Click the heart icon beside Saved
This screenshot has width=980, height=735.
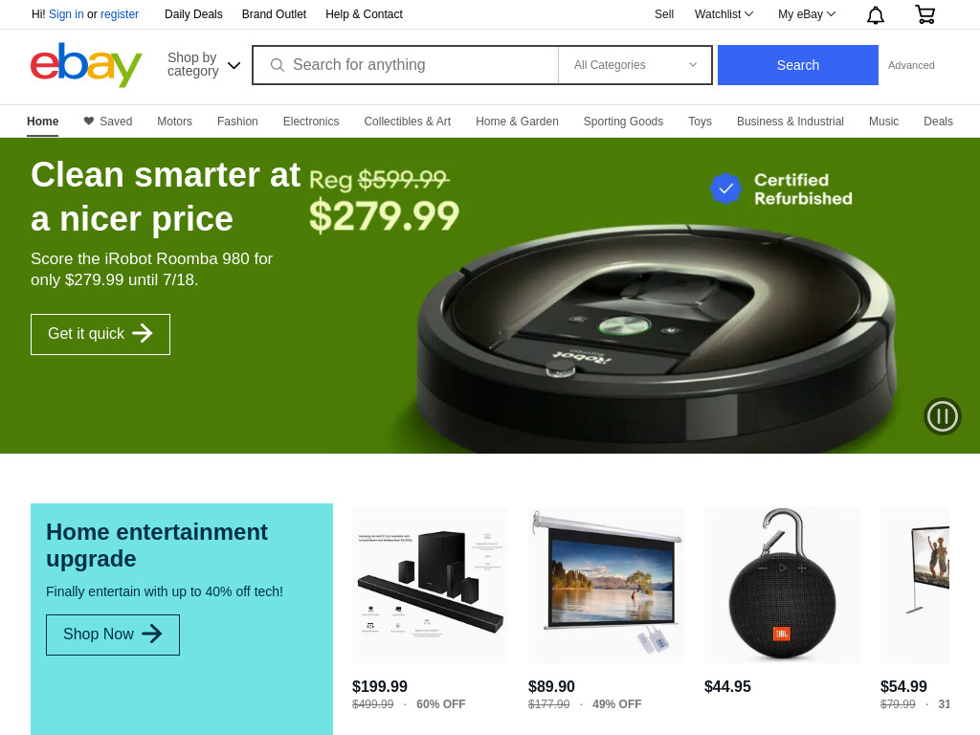tap(89, 121)
